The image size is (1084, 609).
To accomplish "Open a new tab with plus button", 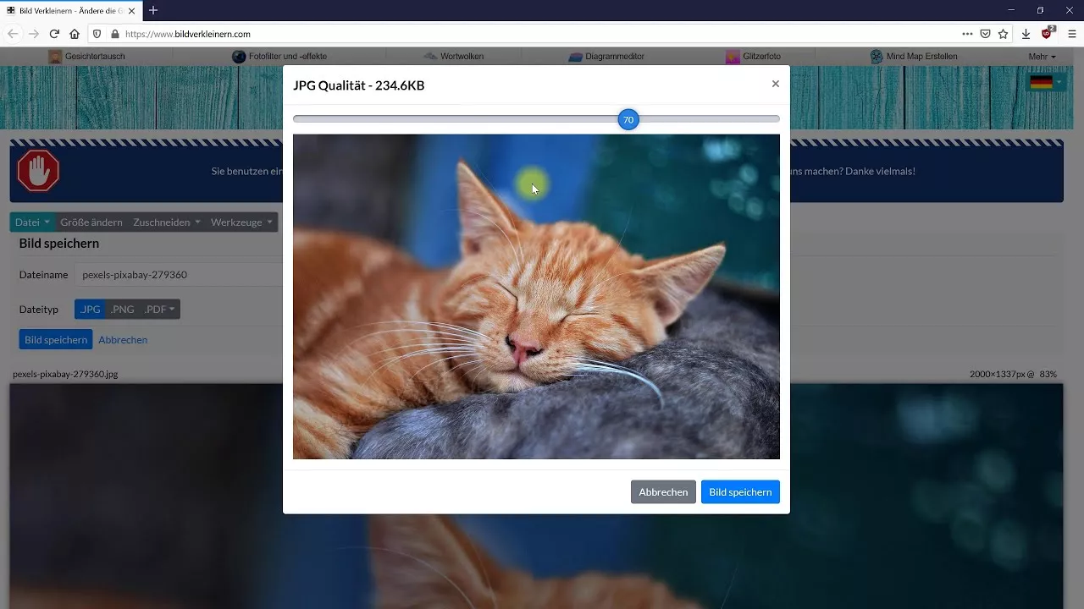I will pos(153,10).
